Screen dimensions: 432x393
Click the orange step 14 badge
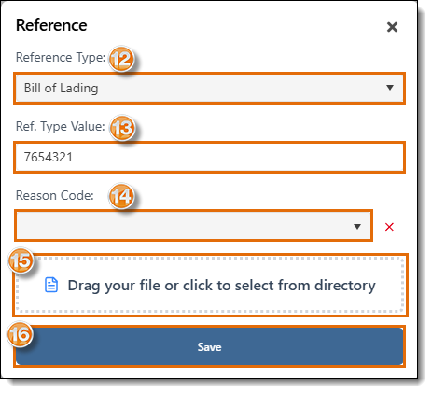(121, 196)
